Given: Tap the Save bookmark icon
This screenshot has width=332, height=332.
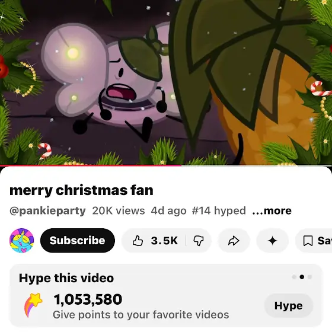Looking at the screenshot, I should [308, 241].
